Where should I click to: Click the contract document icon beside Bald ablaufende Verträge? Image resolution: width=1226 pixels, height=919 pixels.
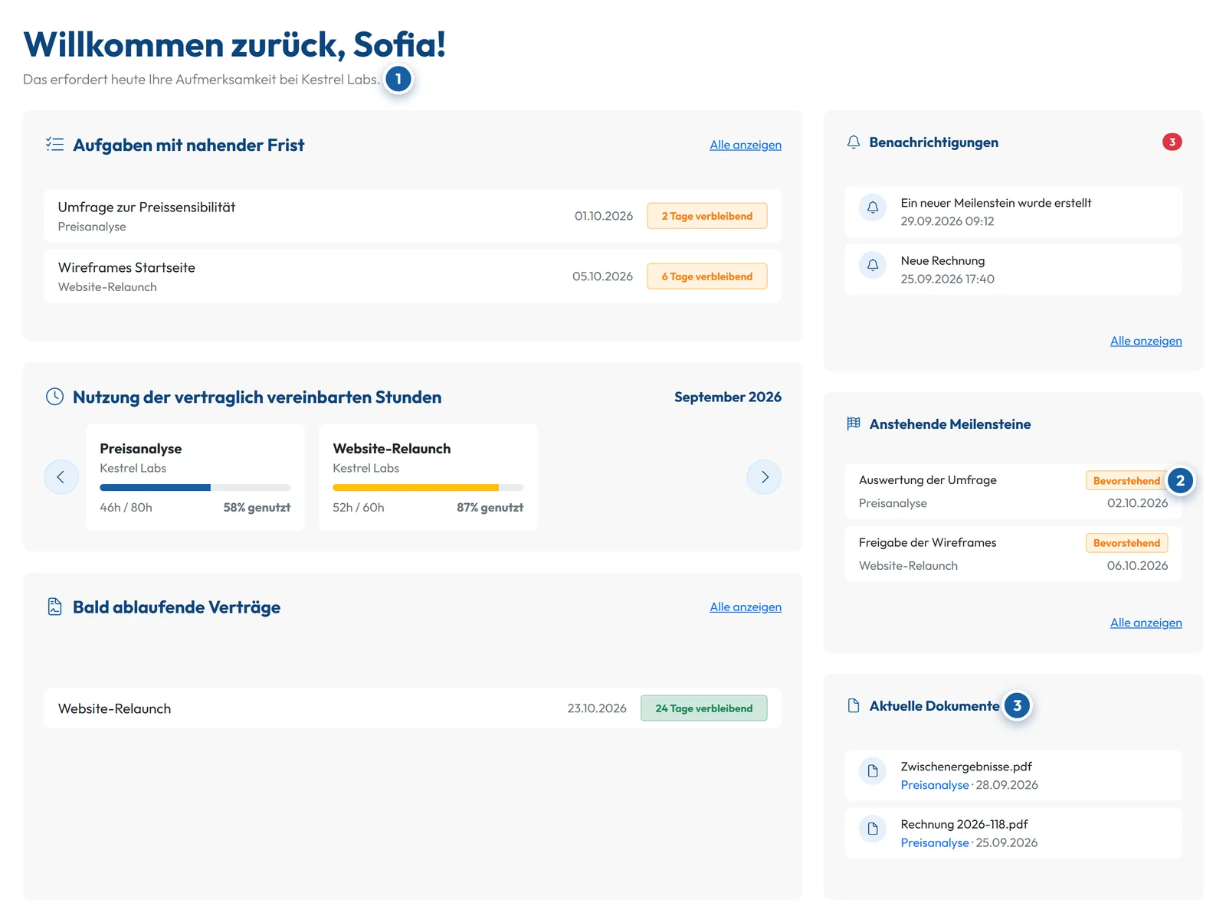[x=54, y=607]
